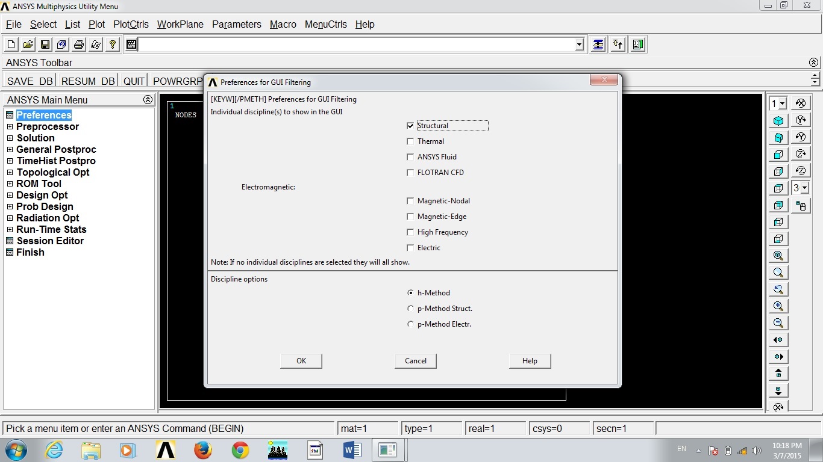Click the QUIT toolbar button

pyautogui.click(x=134, y=81)
